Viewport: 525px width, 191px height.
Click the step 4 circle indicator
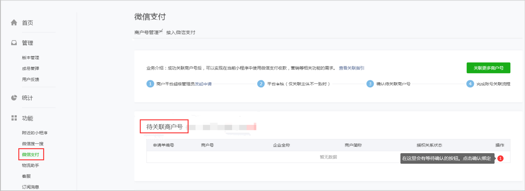(x=470, y=84)
